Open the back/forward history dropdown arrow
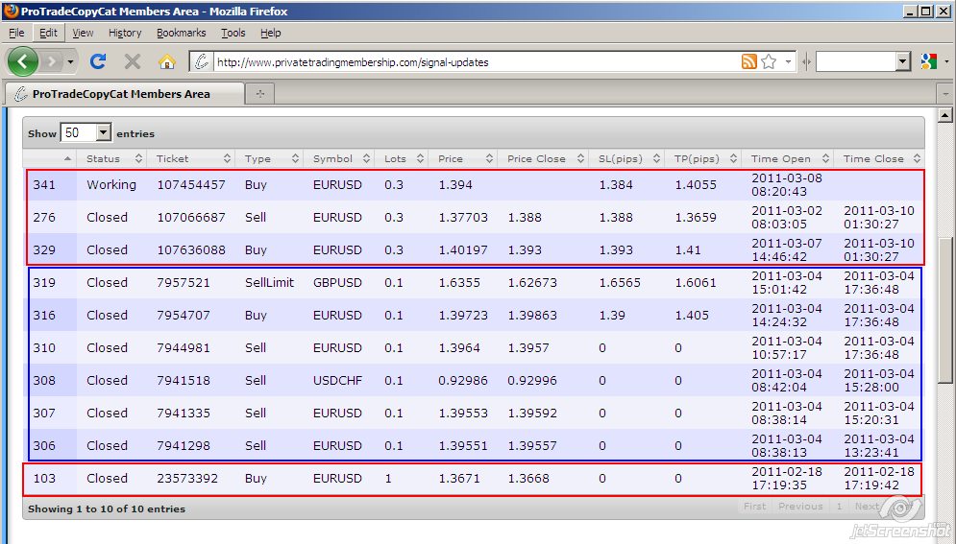 [x=70, y=62]
